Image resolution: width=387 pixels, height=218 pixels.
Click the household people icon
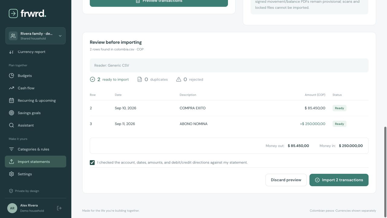point(13,36)
